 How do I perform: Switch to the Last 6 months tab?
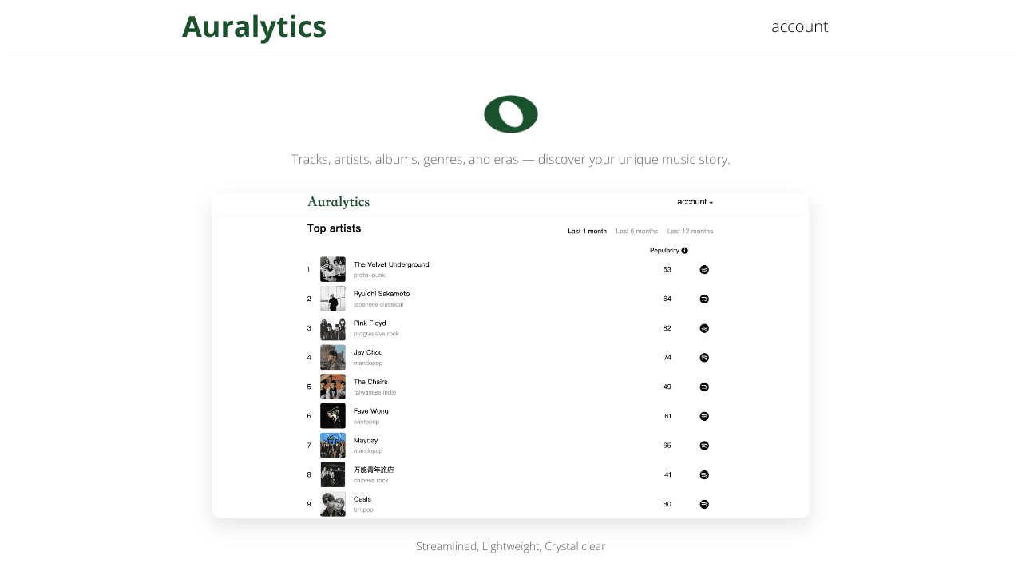tap(637, 231)
